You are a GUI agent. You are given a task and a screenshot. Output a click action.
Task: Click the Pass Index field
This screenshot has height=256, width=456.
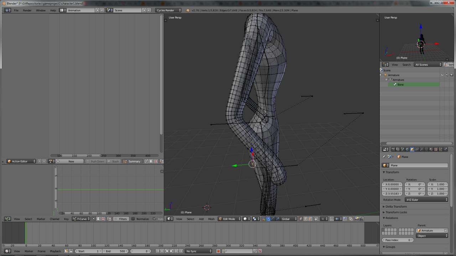coord(398,240)
